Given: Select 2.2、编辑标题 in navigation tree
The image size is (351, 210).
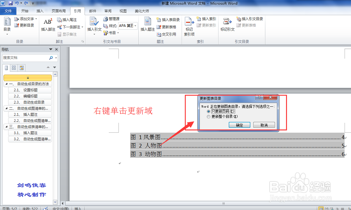Looking at the screenshot, I should tap(30, 96).
